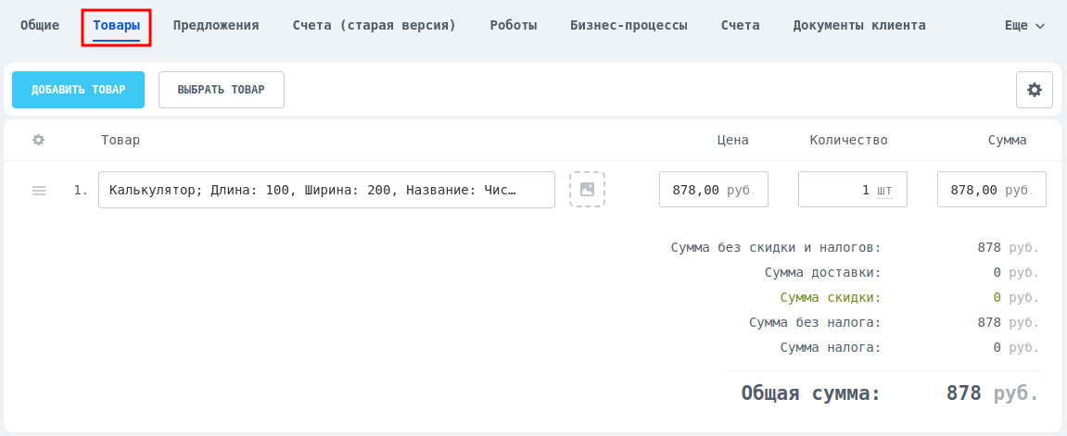Switch to the Общие tab
This screenshot has width=1067, height=436.
click(40, 26)
